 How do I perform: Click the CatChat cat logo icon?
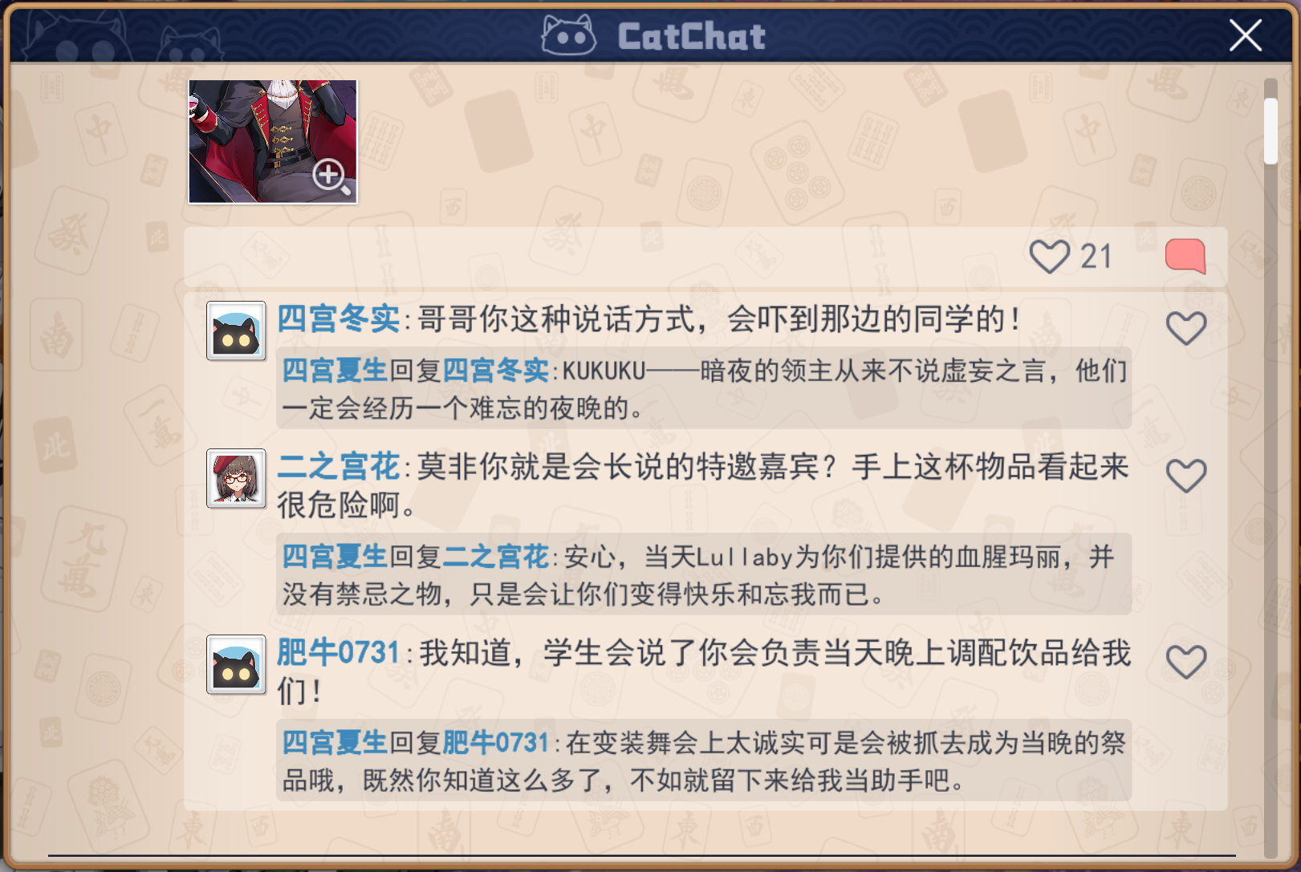tap(568, 35)
